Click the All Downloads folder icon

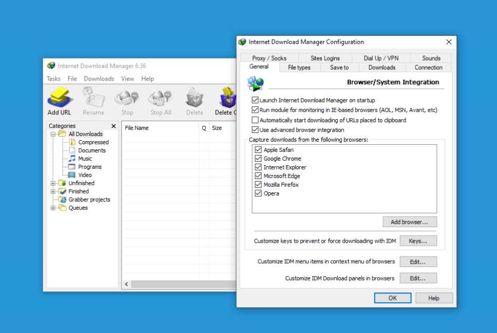click(x=63, y=134)
